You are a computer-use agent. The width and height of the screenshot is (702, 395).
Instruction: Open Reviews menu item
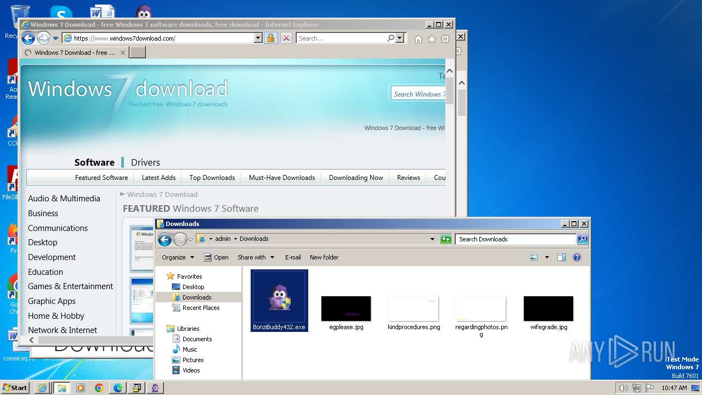coord(409,178)
